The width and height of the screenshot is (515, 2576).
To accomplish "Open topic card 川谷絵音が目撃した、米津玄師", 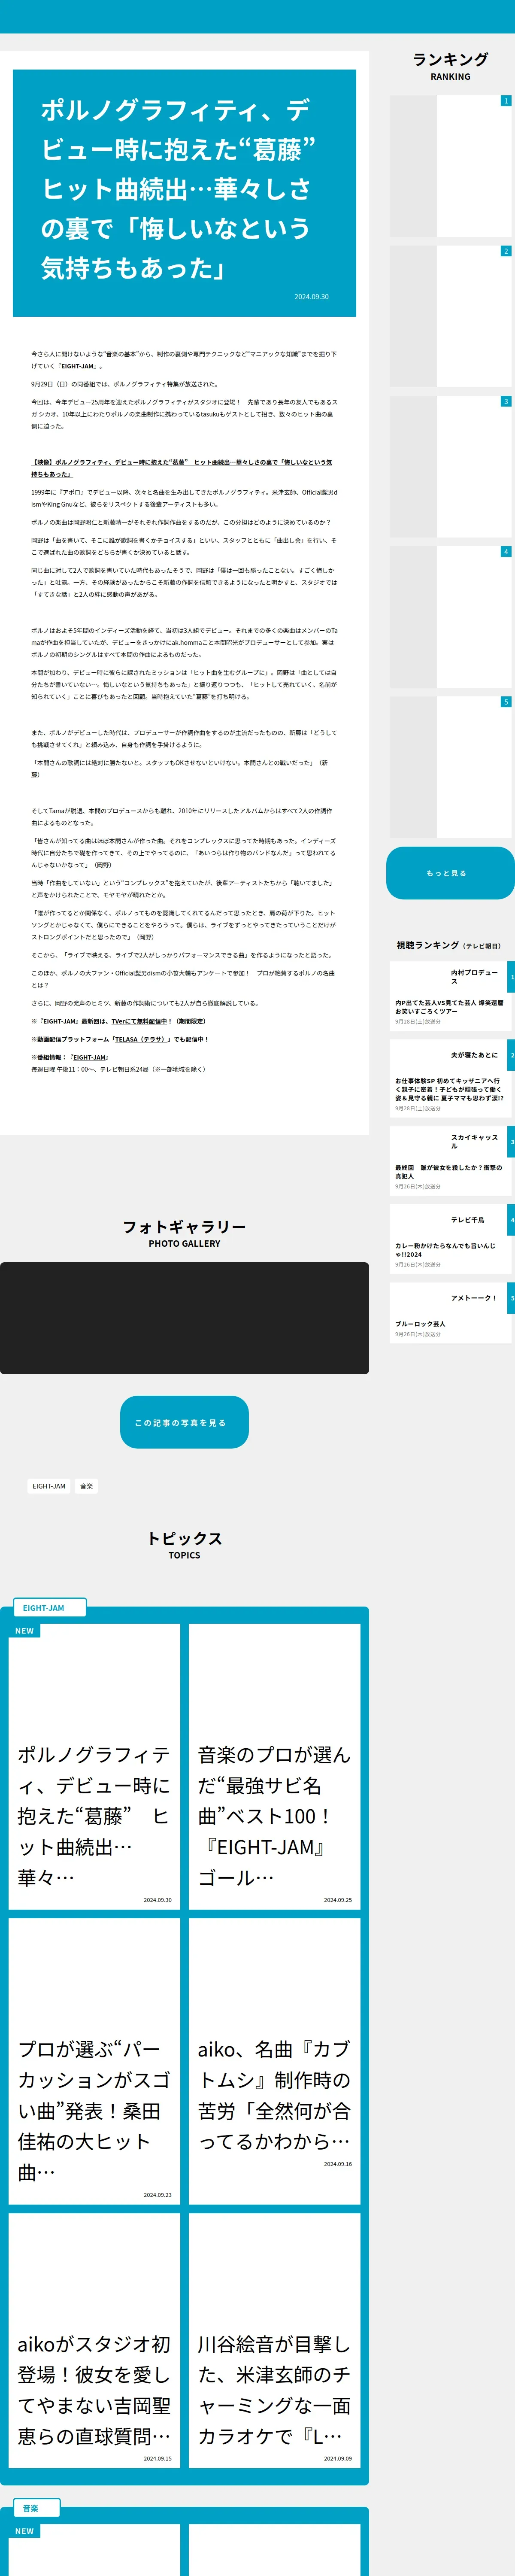I will point(274,2340).
